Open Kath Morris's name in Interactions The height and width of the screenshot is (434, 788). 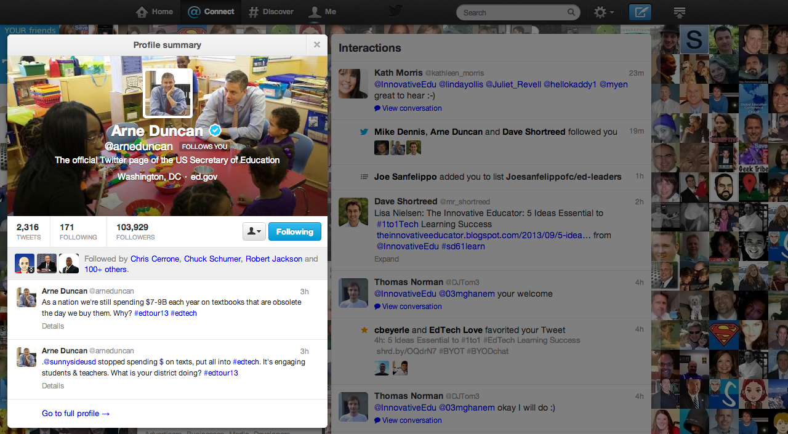pyautogui.click(x=398, y=73)
